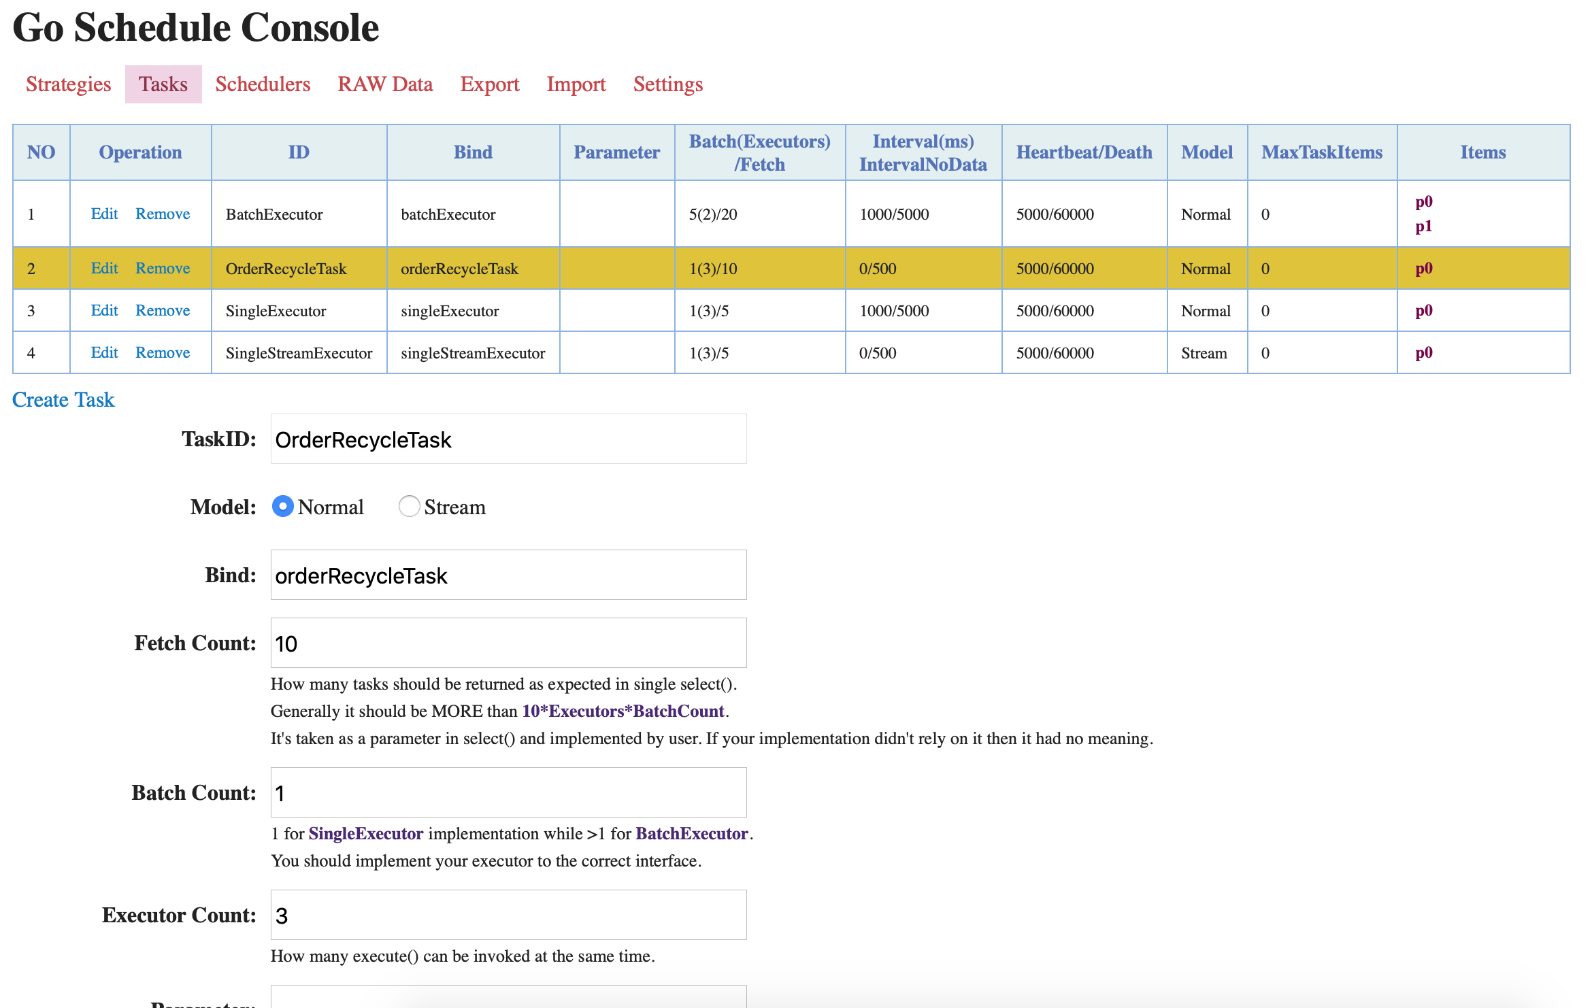Go to the Export tab

(x=489, y=84)
